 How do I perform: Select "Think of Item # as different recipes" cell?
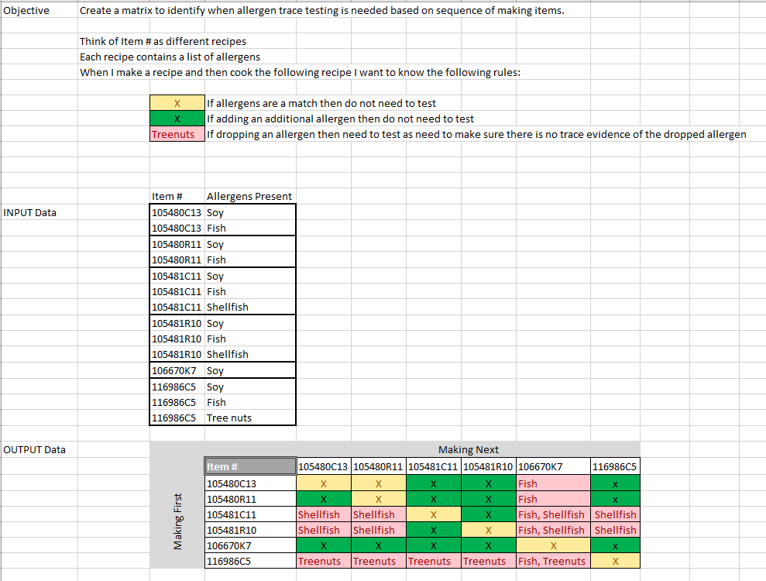tap(163, 42)
